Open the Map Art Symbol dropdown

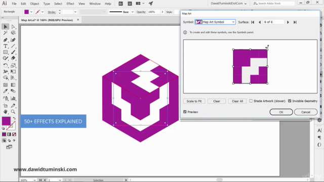[215, 22]
